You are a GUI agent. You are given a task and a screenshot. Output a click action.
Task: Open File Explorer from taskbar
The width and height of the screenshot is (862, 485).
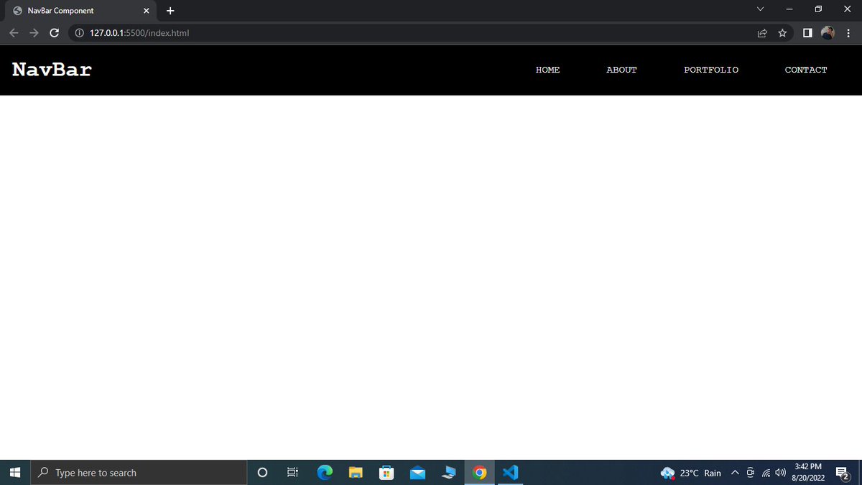[x=356, y=473]
